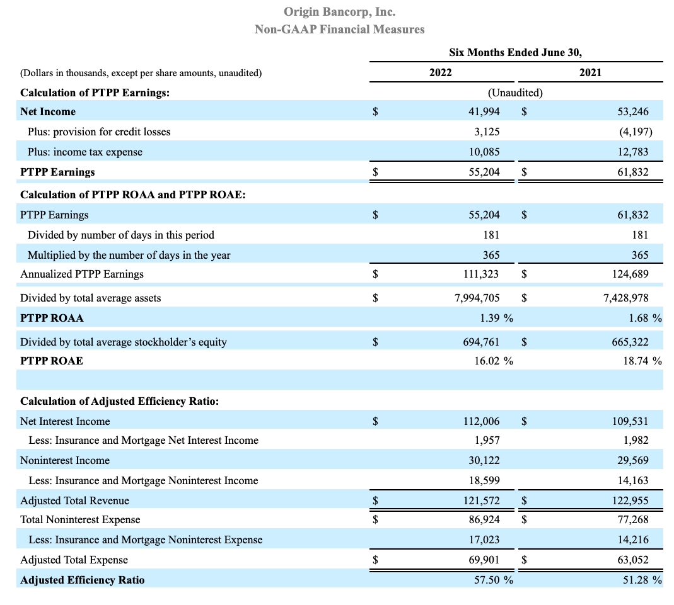The height and width of the screenshot is (605, 674).
Task: Select the 'Non-GAAP Financial Measures' subtitle
Action: click(340, 29)
